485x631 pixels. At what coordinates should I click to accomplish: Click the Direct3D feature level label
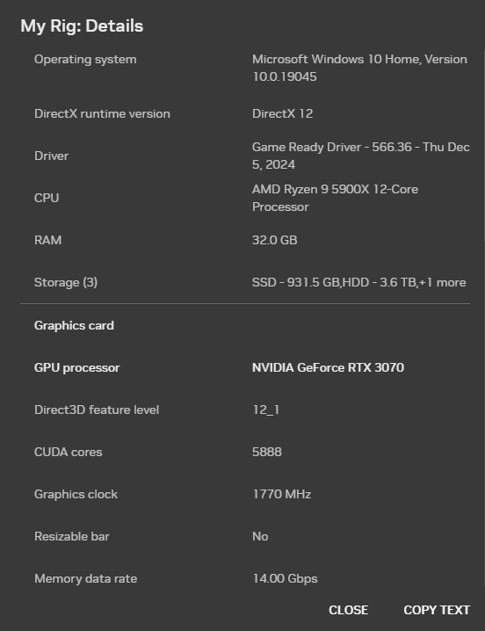(97, 410)
